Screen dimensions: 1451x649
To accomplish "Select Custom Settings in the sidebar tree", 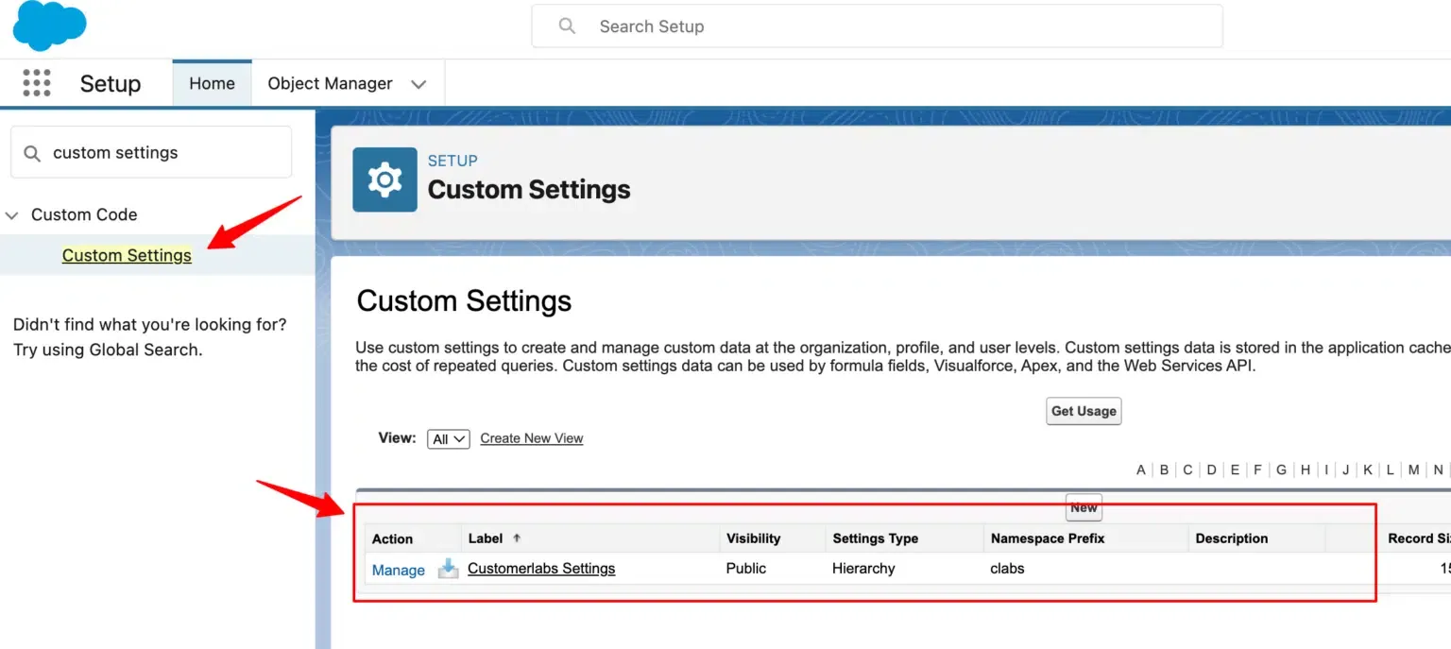I will tap(127, 255).
